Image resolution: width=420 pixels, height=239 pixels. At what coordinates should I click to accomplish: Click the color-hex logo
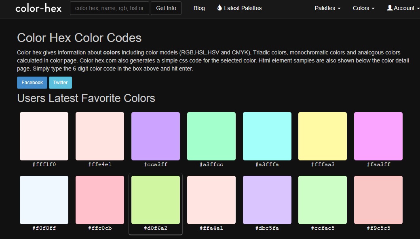click(x=38, y=8)
